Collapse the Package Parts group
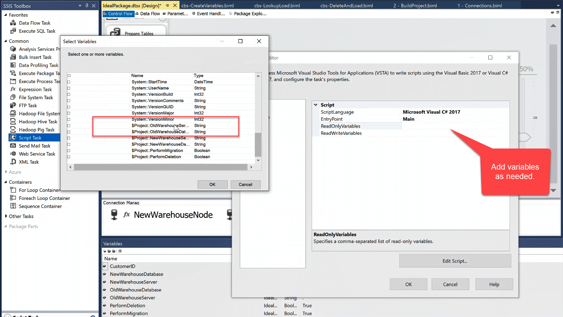 6,226
